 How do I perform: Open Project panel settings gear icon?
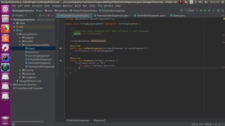tap(49, 15)
